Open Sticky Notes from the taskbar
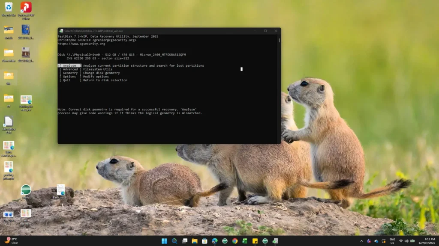Image resolution: width=439 pixels, height=246 pixels. 255,241
